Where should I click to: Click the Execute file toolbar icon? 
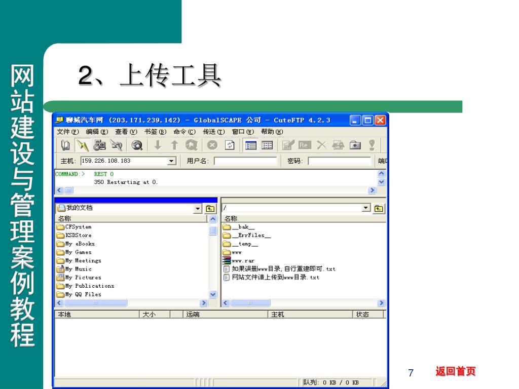pos(338,145)
